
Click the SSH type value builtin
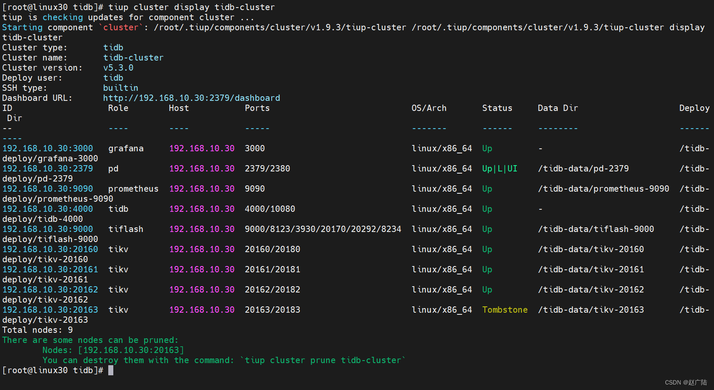click(121, 88)
